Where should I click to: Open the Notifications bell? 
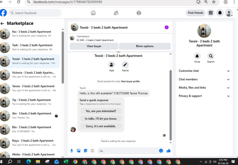(x=220, y=13)
